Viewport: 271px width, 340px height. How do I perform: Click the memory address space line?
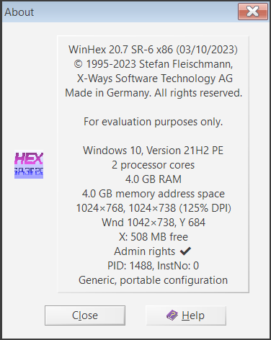[154, 194]
